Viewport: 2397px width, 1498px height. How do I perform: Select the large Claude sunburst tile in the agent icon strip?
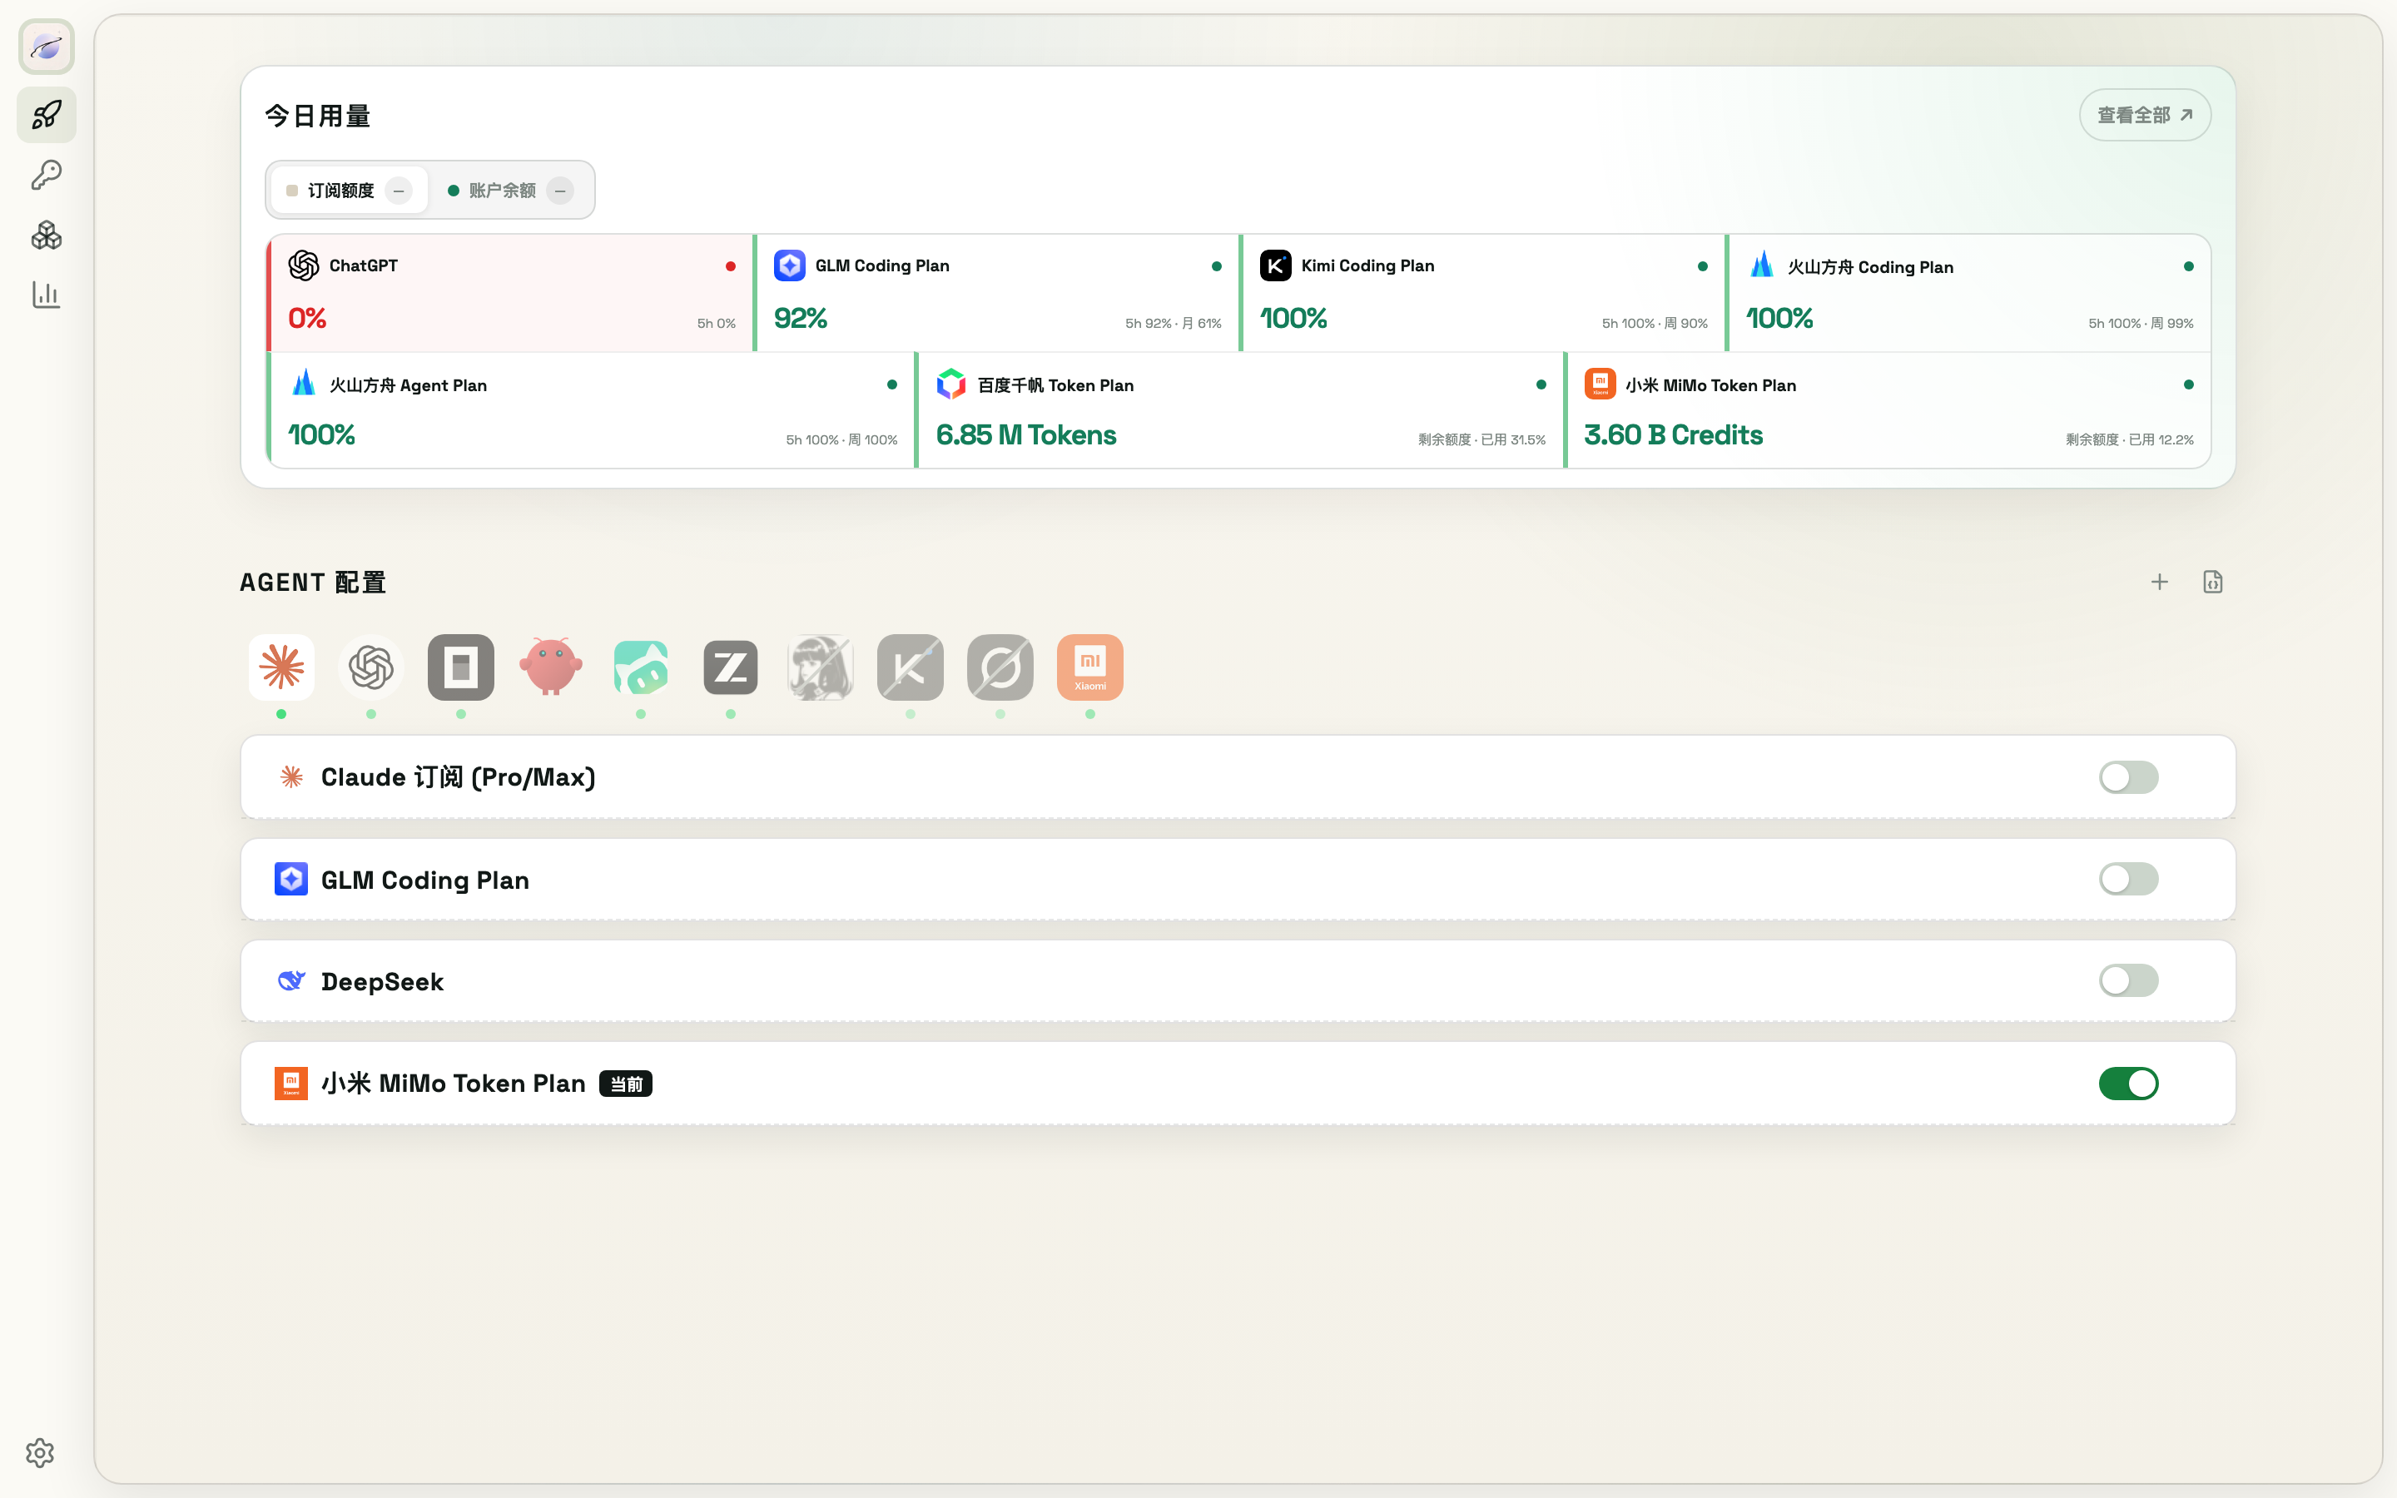click(281, 667)
